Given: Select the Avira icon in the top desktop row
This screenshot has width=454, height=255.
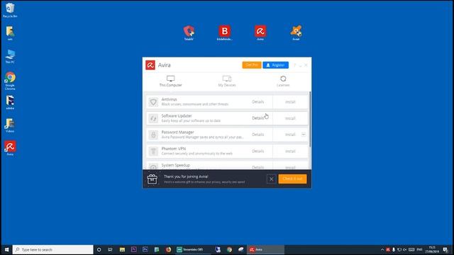Looking at the screenshot, I should [x=260, y=33].
